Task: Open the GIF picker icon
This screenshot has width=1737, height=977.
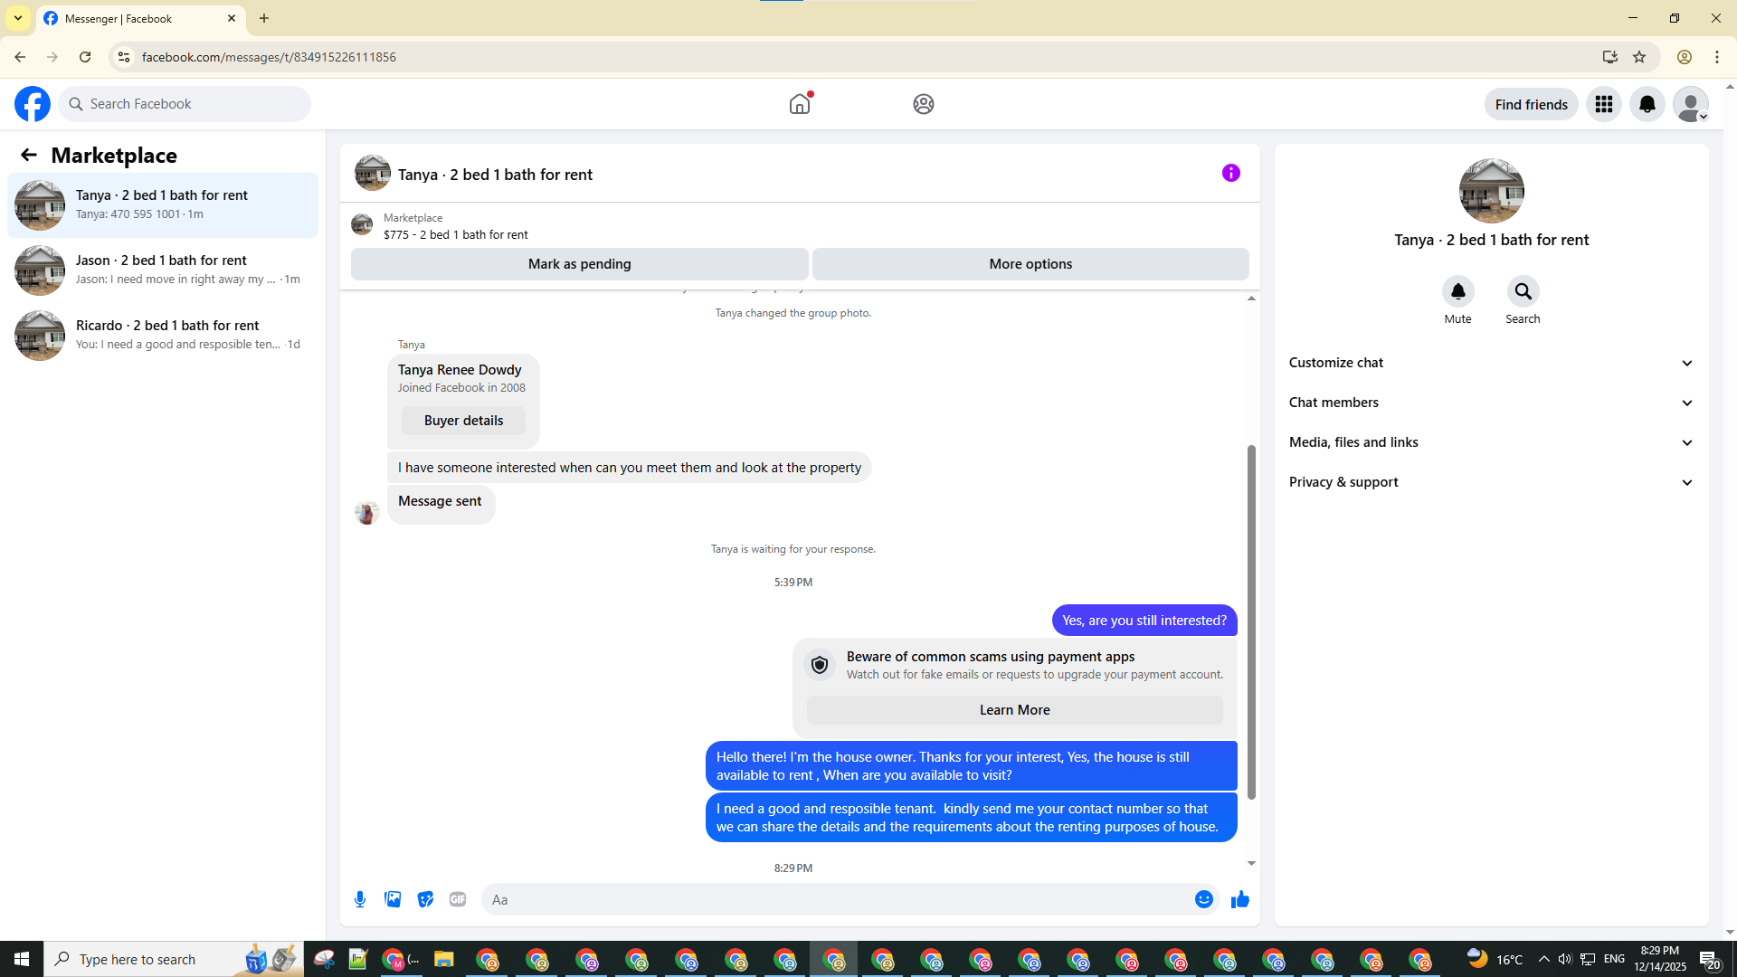Action: 458,899
